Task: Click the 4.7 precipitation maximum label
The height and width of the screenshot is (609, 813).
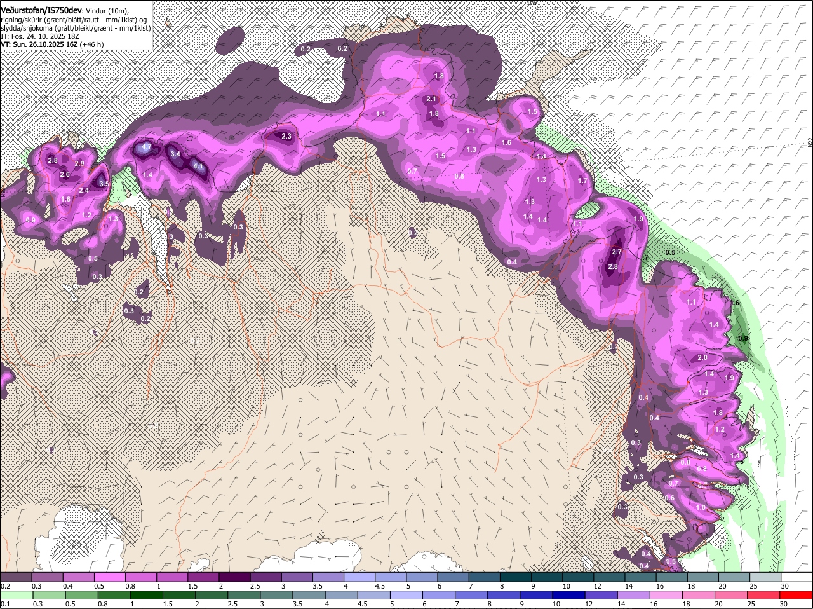Action: pyautogui.click(x=147, y=147)
